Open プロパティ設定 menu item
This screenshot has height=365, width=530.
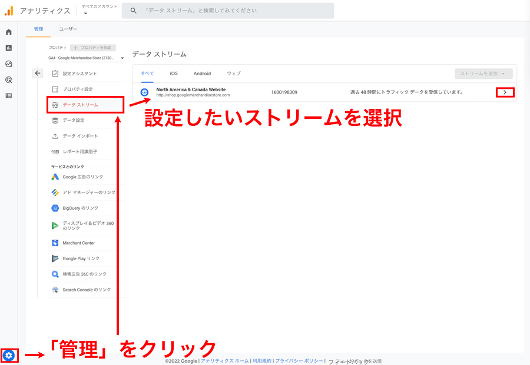pyautogui.click(x=87, y=89)
